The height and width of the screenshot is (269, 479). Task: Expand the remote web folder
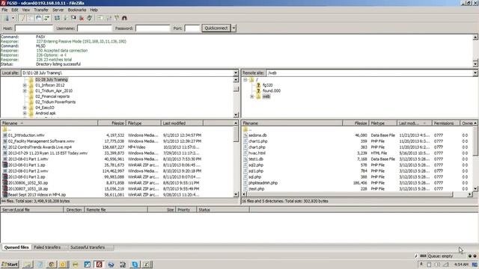pyautogui.click(x=252, y=96)
